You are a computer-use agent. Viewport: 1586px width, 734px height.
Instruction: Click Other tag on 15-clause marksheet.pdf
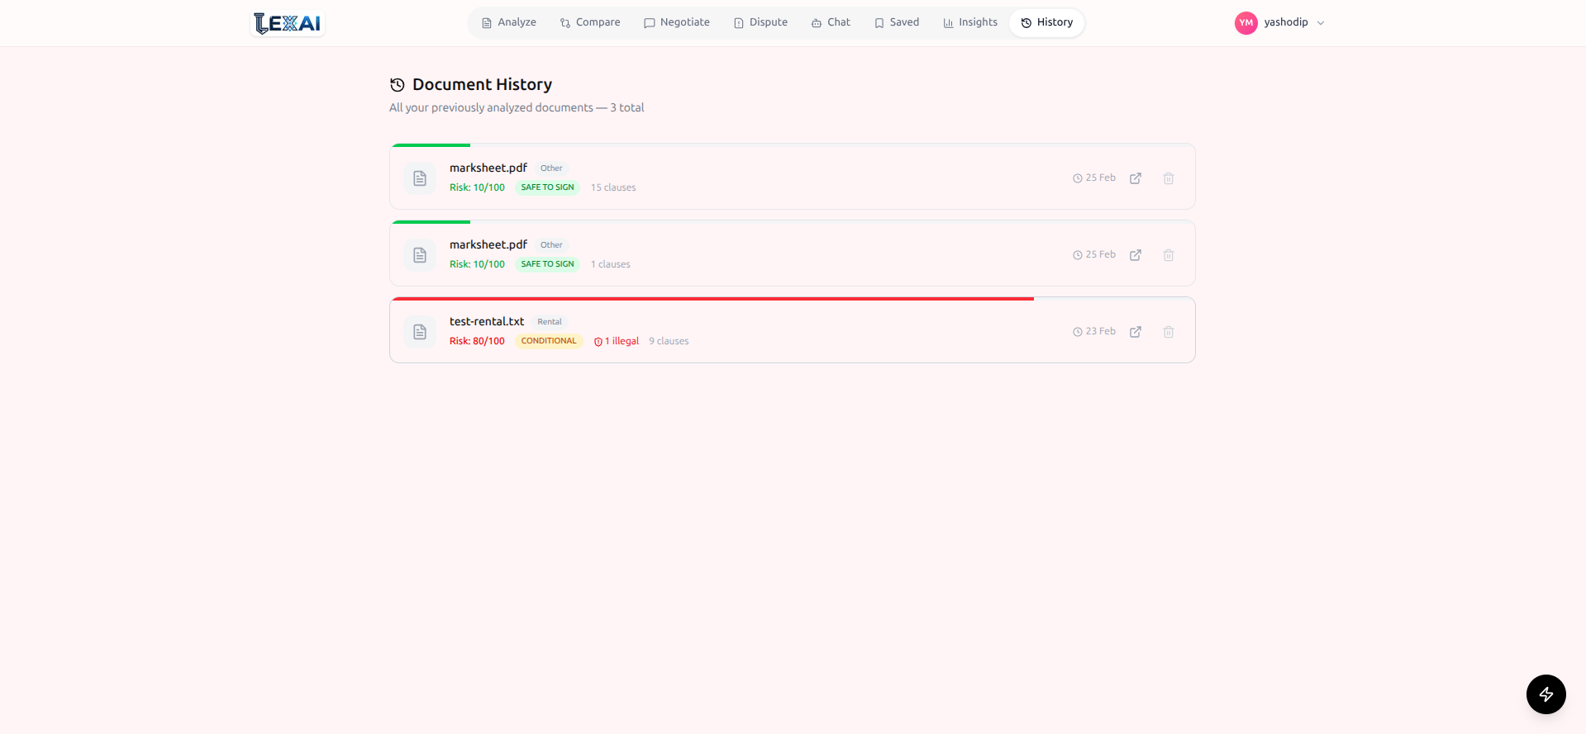551,168
